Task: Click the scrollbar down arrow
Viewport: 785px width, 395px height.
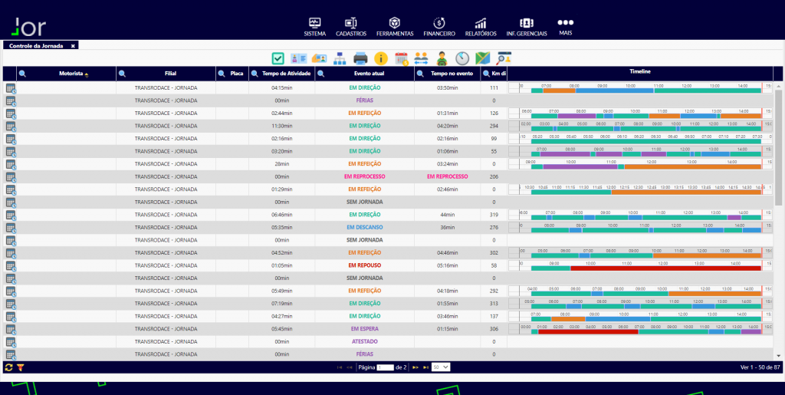Action: click(x=779, y=356)
